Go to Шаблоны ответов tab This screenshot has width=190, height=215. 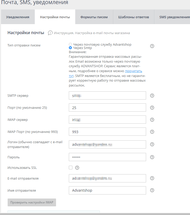click(134, 17)
